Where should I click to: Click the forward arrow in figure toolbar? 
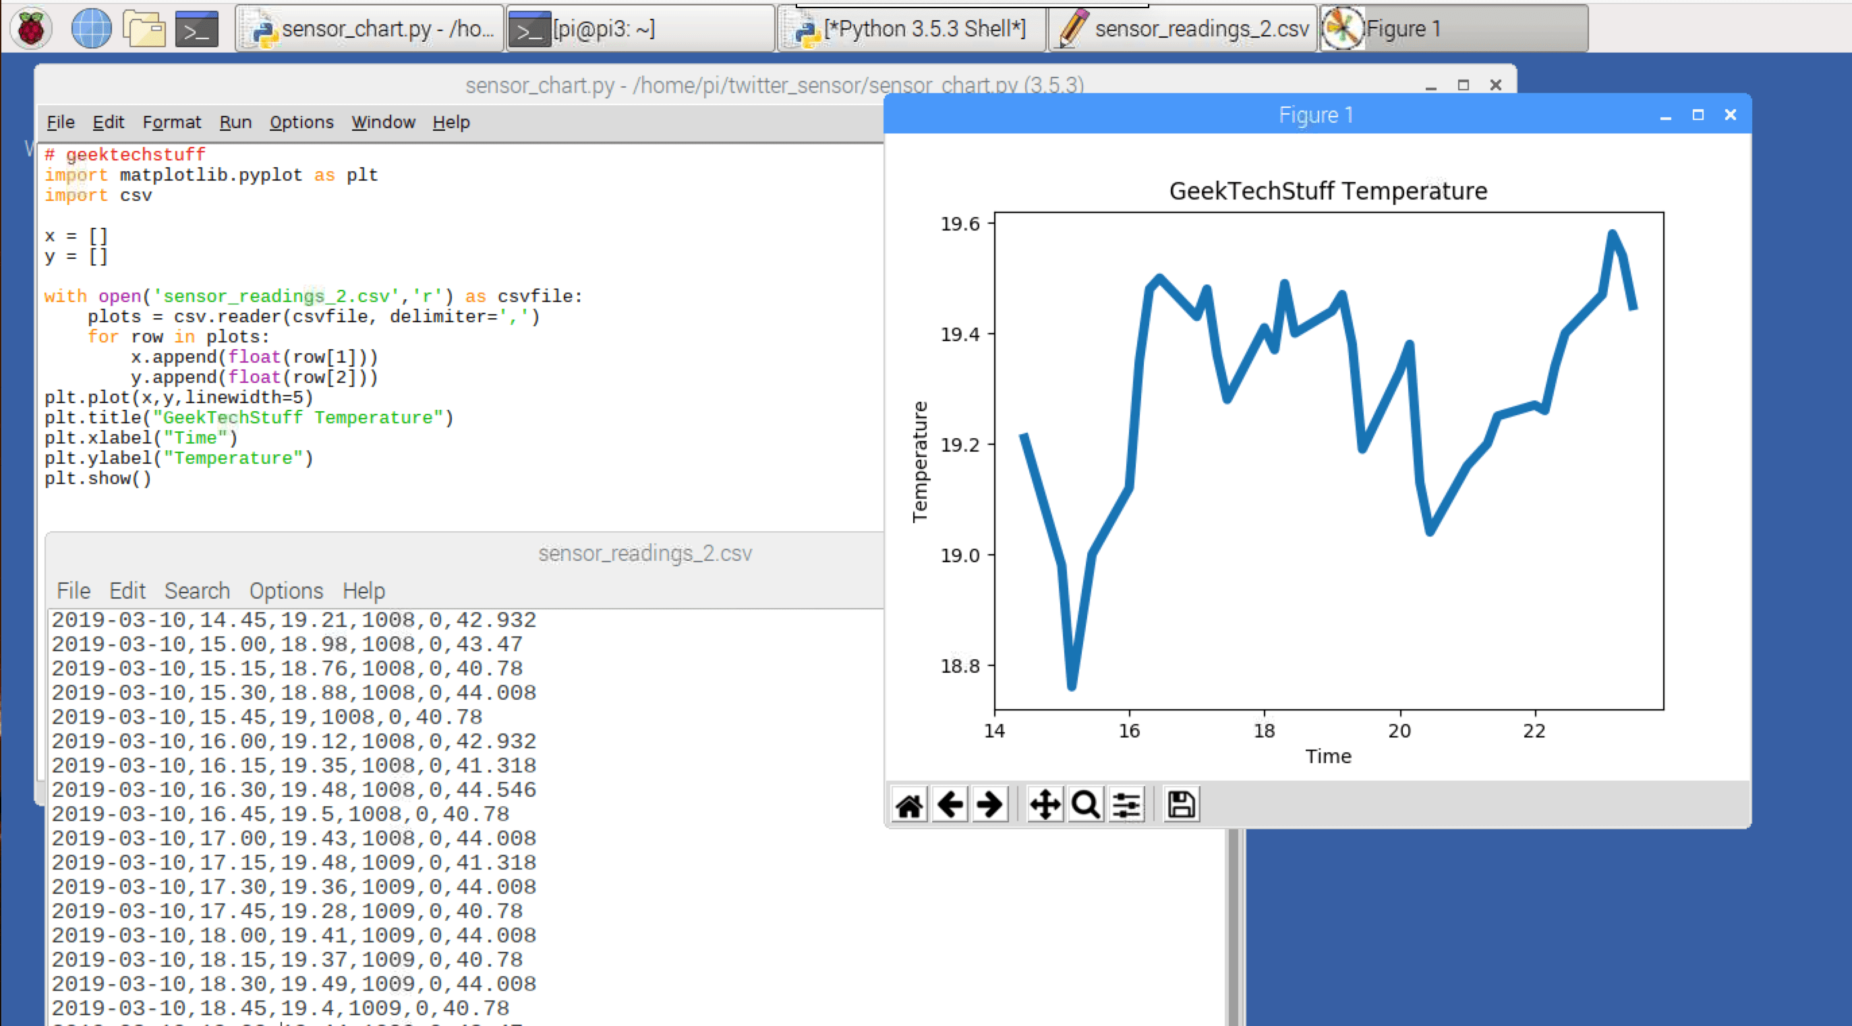click(991, 805)
